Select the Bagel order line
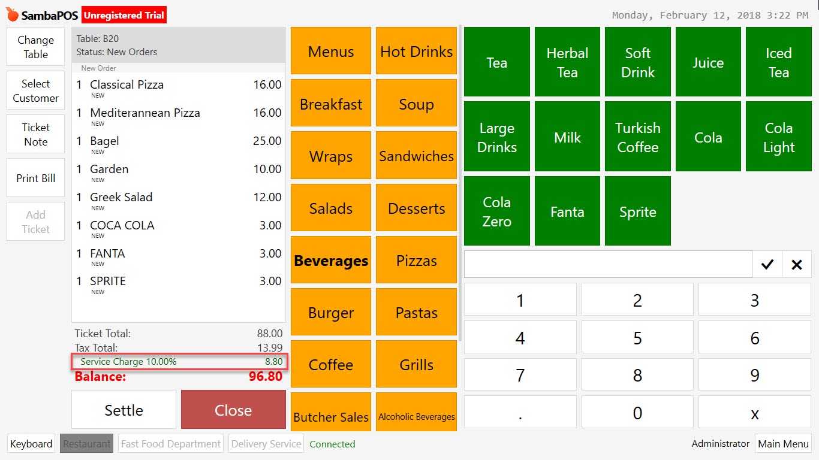The width and height of the screenshot is (819, 460). click(x=179, y=144)
